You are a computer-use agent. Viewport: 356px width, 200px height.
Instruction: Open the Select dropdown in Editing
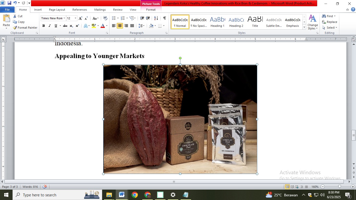(330, 28)
